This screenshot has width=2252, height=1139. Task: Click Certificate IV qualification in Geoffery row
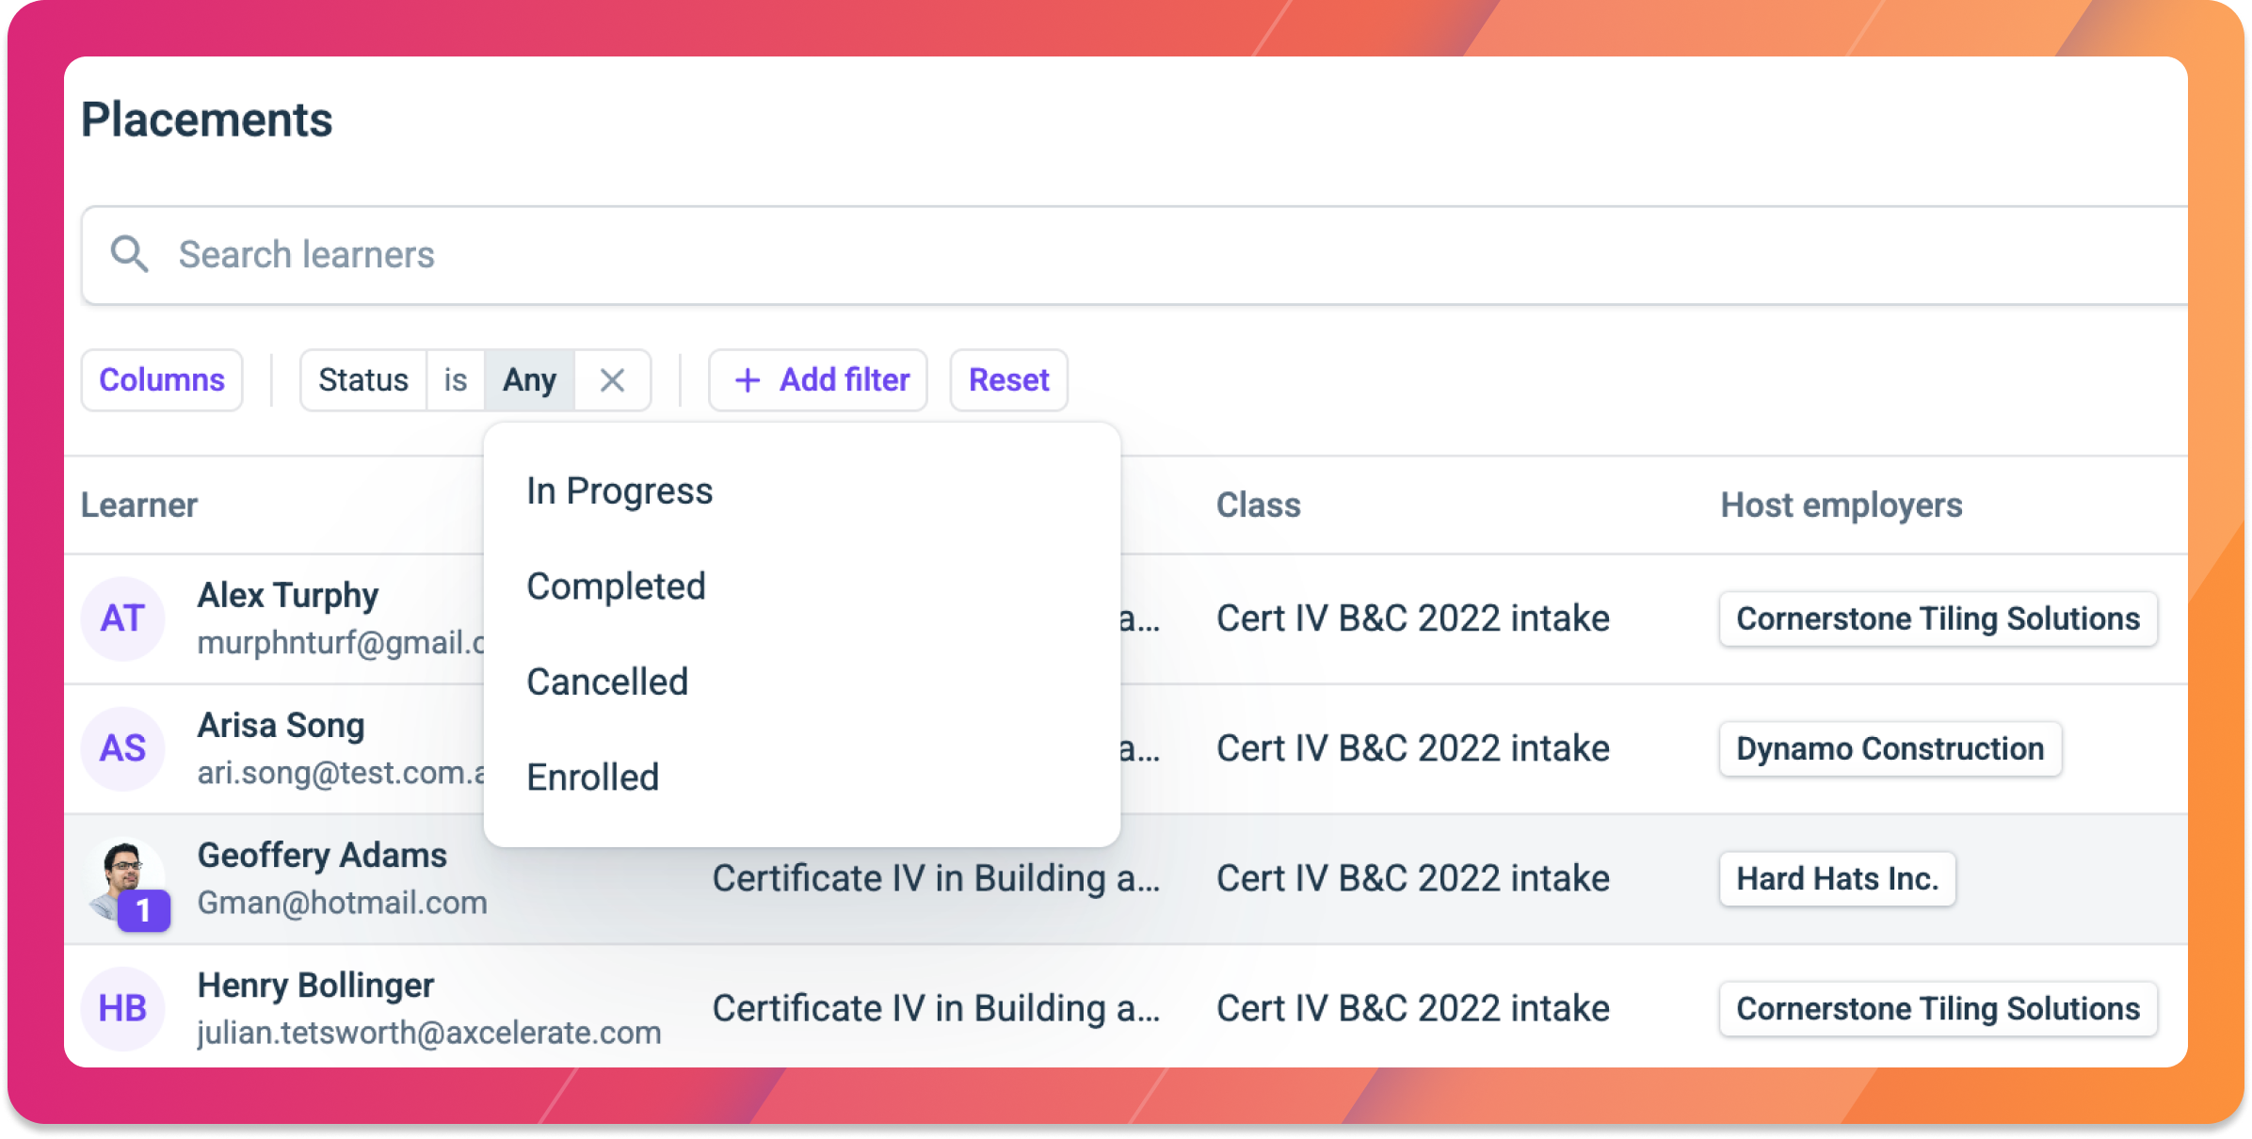[936, 878]
